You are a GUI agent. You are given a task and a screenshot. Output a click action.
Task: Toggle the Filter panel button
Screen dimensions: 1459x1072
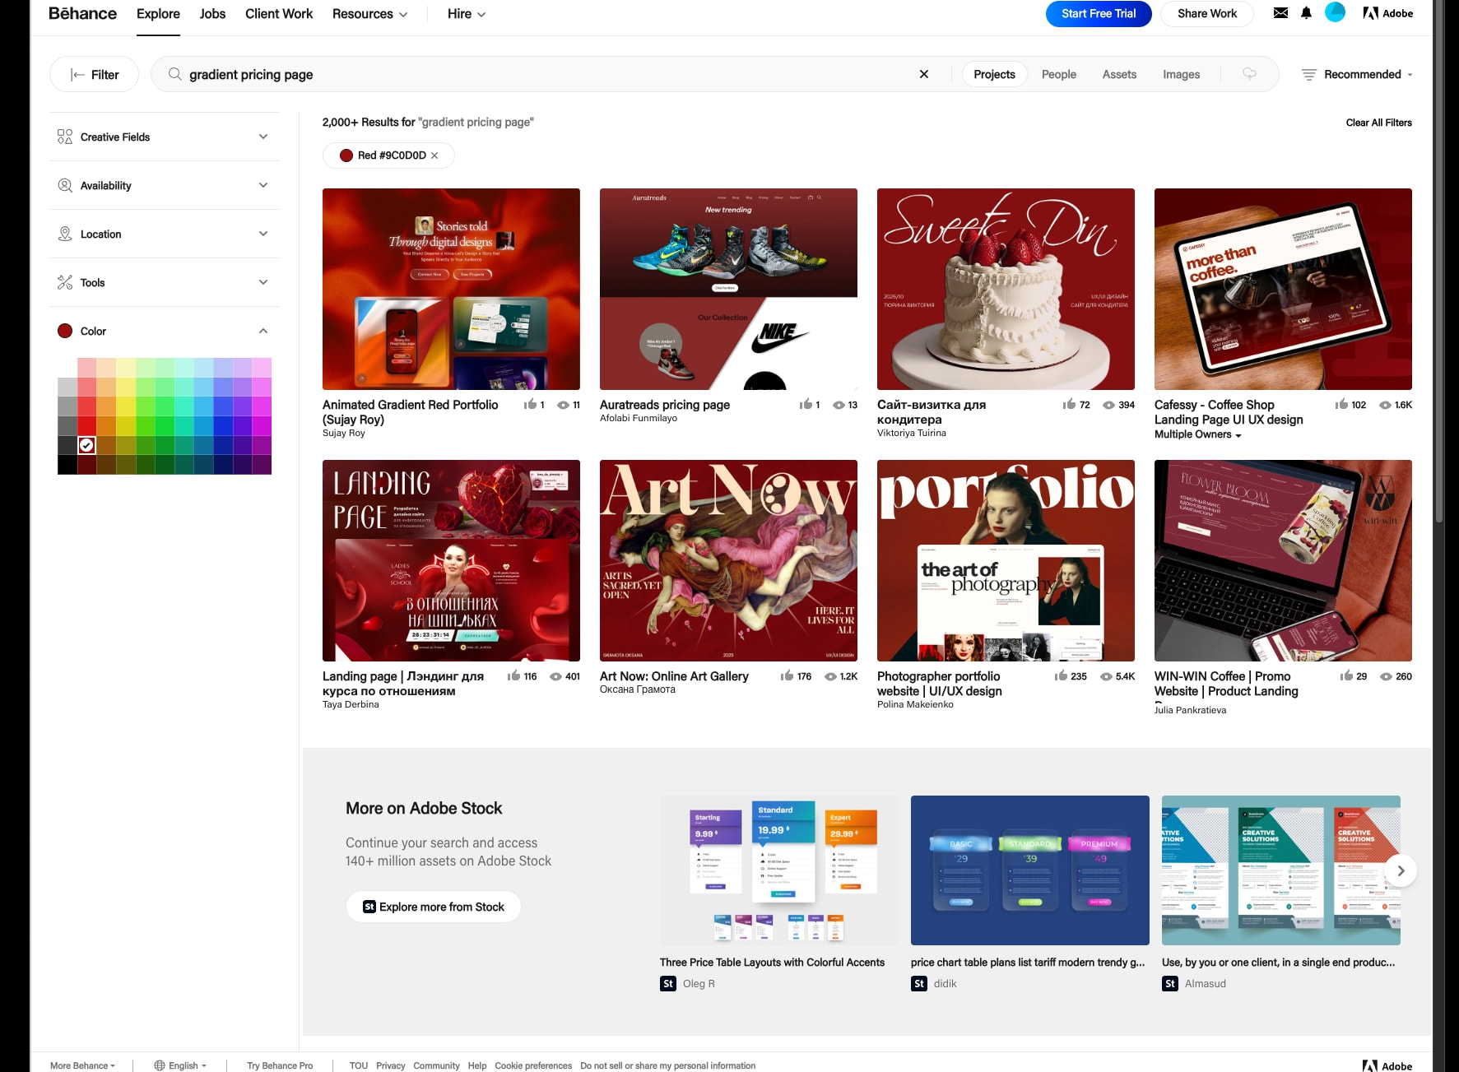(x=94, y=74)
